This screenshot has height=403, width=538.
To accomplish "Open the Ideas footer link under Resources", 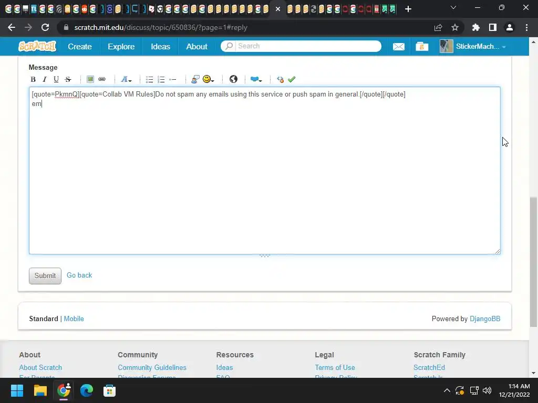I will tap(224, 367).
